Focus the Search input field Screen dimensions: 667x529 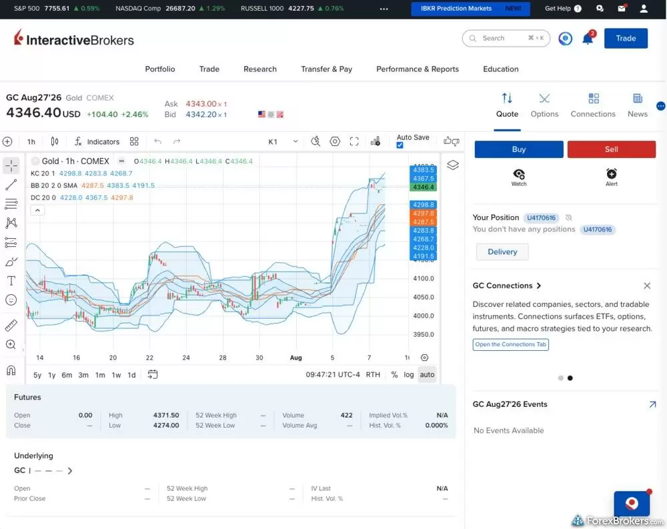(506, 38)
